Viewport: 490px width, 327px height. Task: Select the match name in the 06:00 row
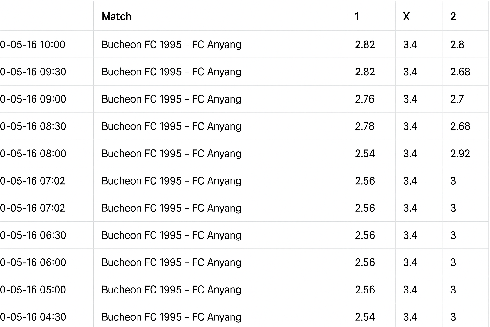(x=171, y=262)
